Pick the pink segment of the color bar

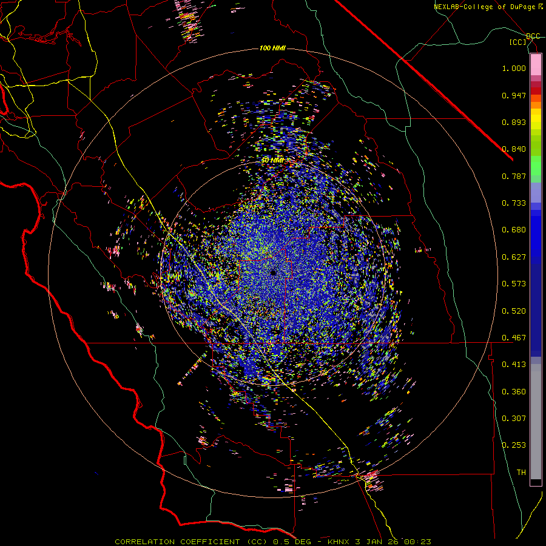(x=536, y=65)
